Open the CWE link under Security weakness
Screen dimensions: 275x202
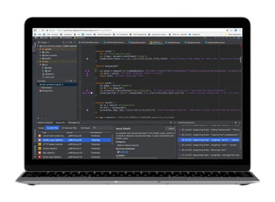click(124, 152)
